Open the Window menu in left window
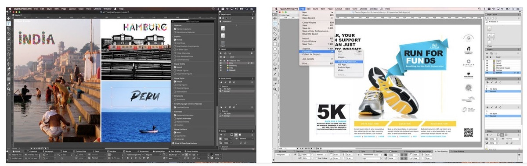The height and width of the screenshot is (166, 527). [107, 9]
